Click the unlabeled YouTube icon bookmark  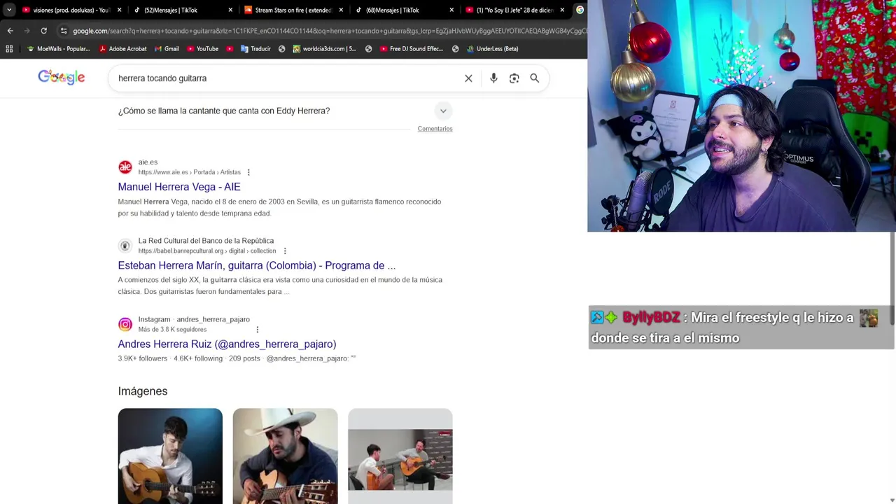pos(230,49)
